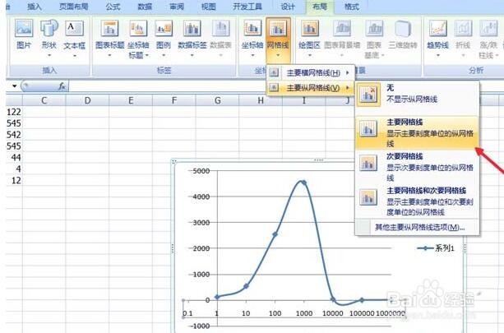This screenshot has height=333, width=504.
Task: Expand the dropdown arrow under 趋势线
Action: pyautogui.click(x=437, y=55)
